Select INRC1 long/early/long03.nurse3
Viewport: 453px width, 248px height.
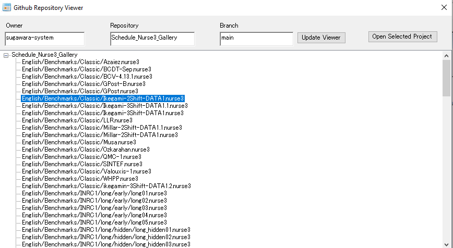point(94,208)
